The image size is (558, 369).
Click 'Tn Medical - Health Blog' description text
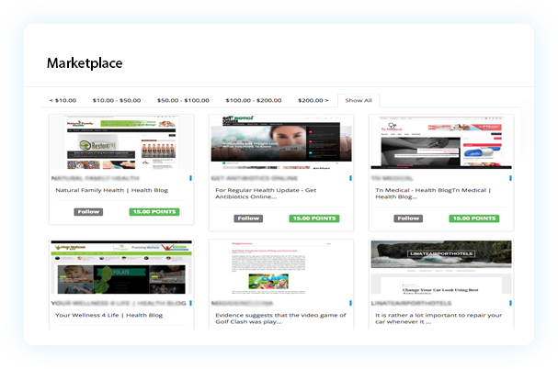point(433,194)
